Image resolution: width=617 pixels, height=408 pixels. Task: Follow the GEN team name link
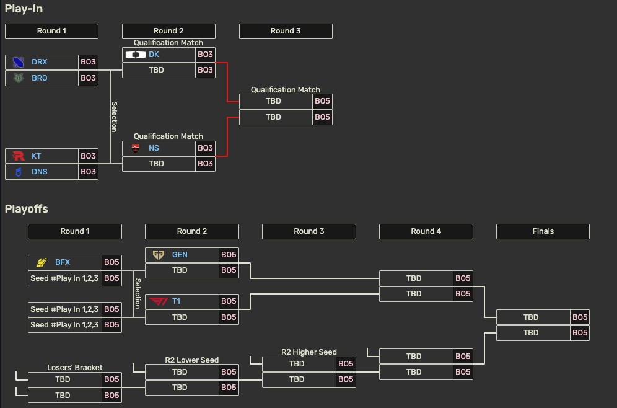(x=180, y=255)
